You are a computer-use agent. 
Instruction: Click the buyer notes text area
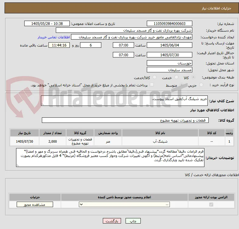pos(110,158)
